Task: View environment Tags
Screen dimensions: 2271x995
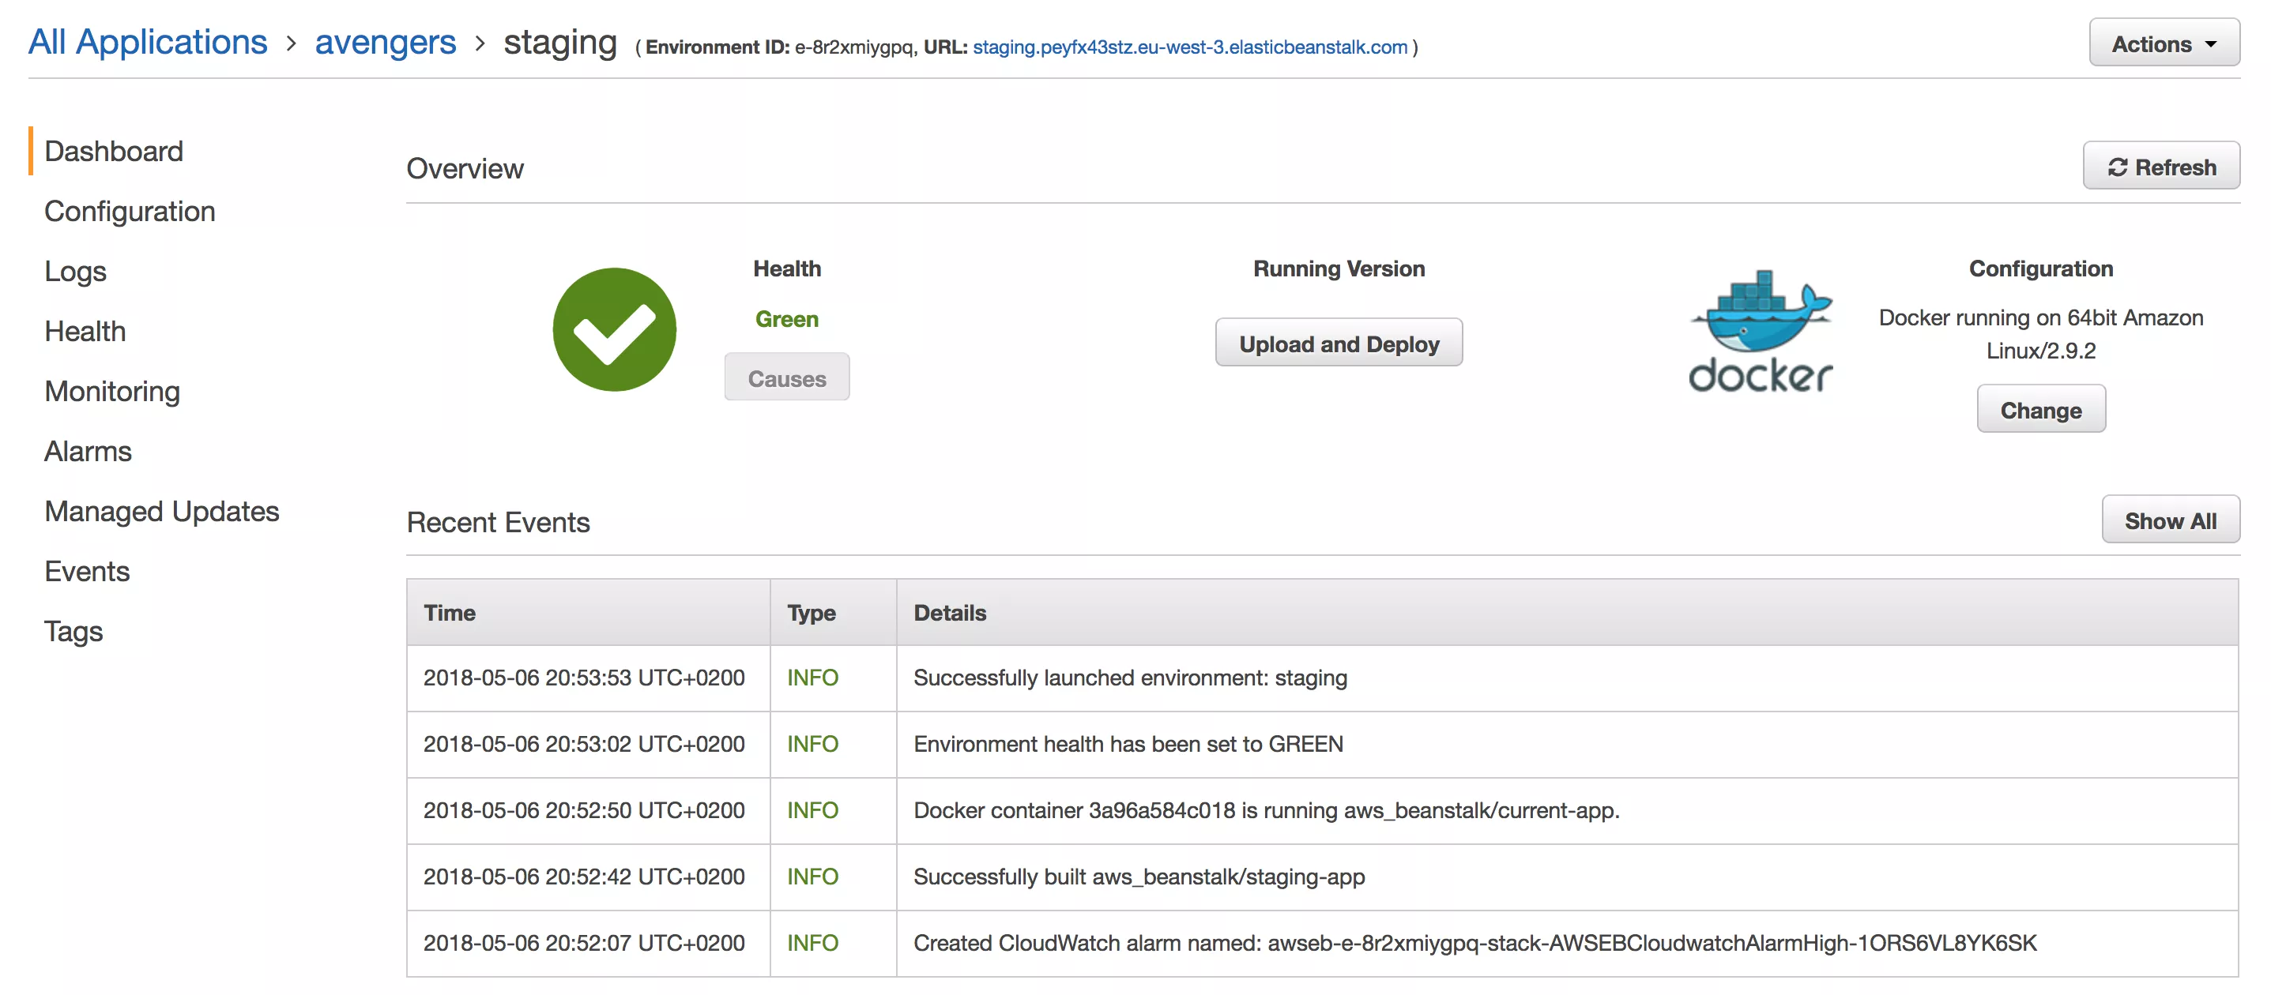Action: [x=73, y=630]
